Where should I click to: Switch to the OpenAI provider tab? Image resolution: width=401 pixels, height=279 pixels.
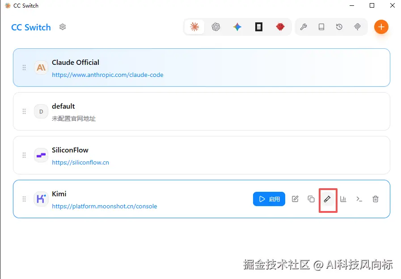tap(216, 27)
